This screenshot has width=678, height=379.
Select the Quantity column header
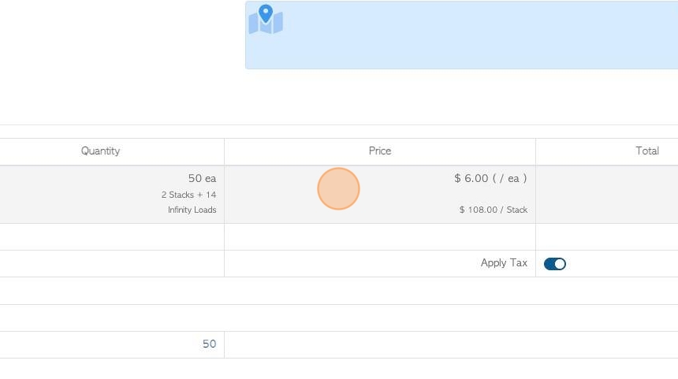pos(101,150)
